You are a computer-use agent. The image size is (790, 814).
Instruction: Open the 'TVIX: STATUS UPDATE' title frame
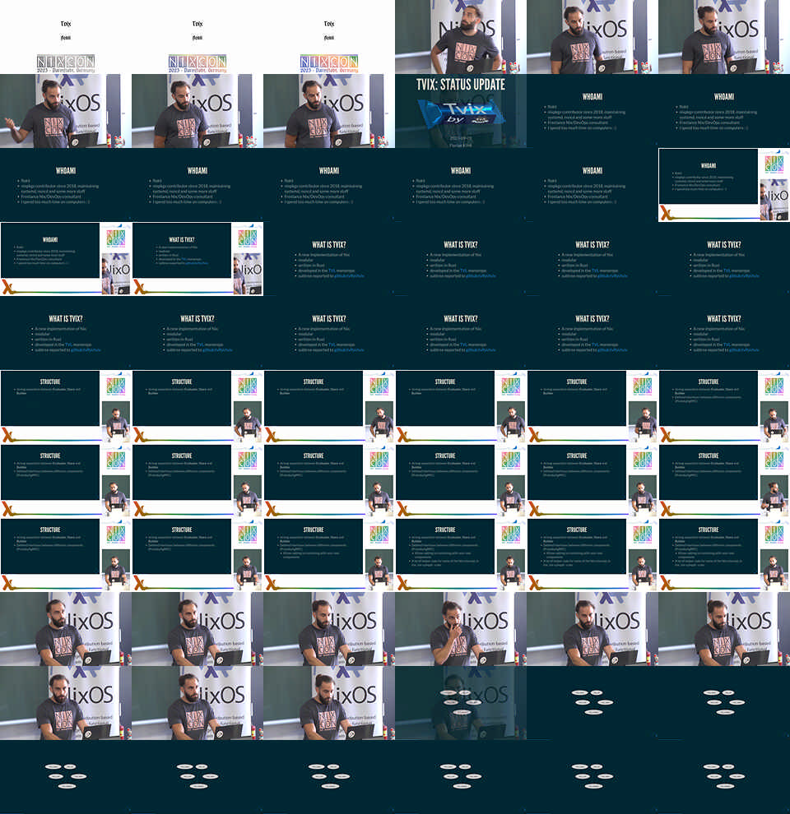(461, 111)
